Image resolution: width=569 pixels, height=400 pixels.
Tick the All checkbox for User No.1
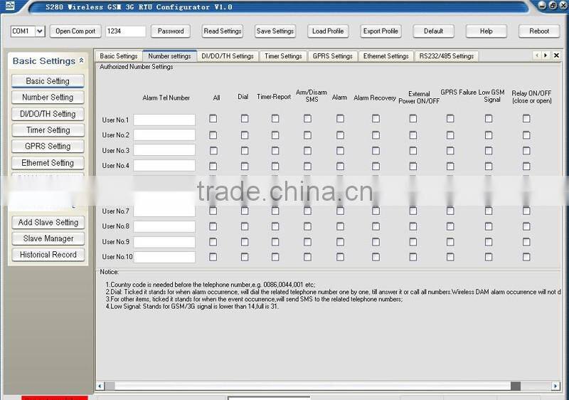point(213,119)
